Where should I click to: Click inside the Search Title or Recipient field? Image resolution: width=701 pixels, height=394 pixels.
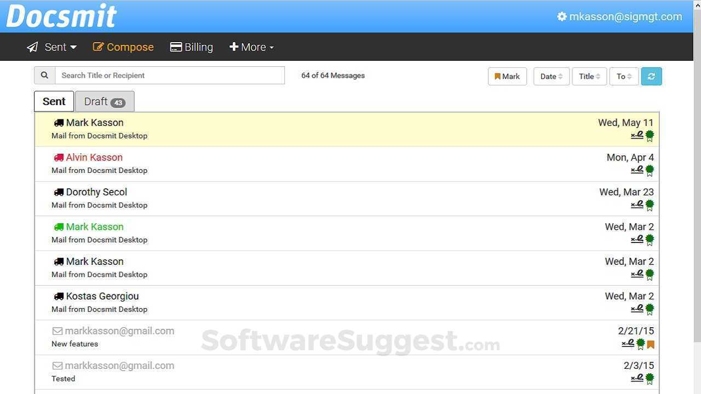pos(170,75)
